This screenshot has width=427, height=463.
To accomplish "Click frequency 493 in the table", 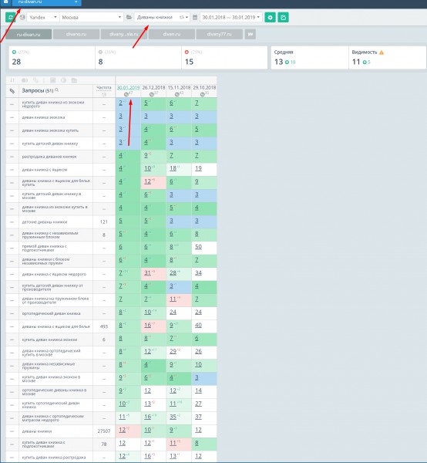I will pyautogui.click(x=104, y=326).
